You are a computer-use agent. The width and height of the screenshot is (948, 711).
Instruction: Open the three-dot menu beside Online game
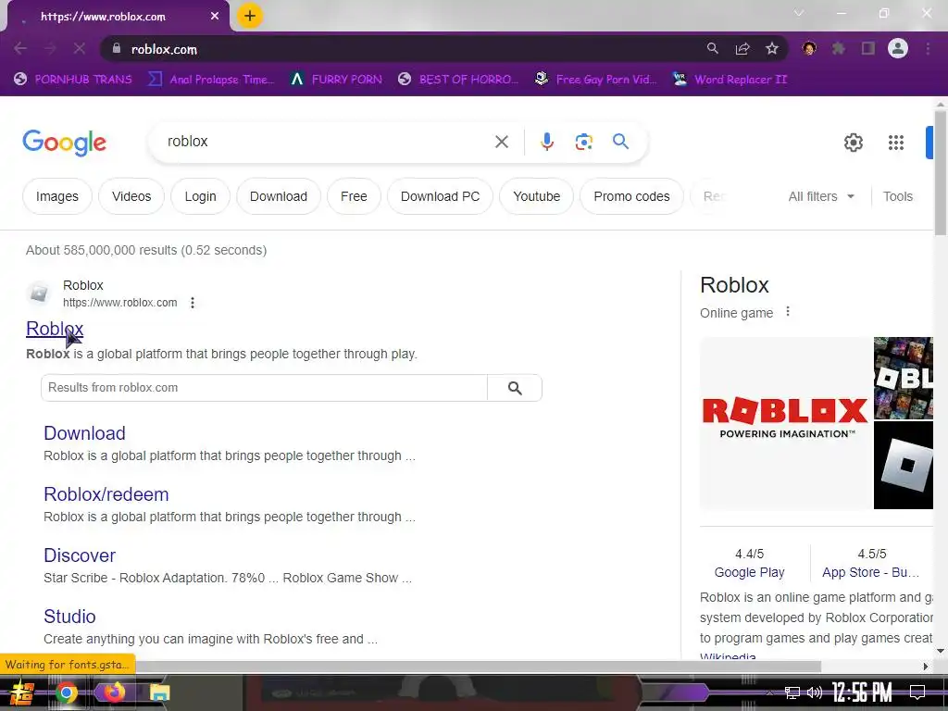coord(787,311)
